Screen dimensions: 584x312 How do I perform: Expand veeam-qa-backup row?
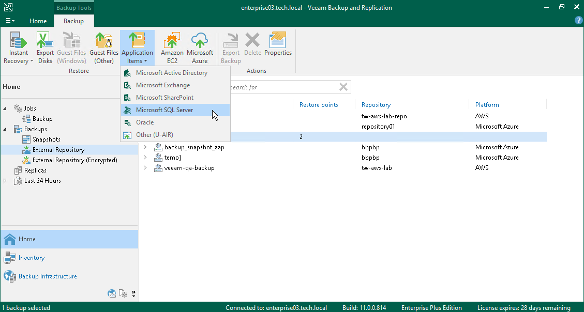pyautogui.click(x=145, y=168)
